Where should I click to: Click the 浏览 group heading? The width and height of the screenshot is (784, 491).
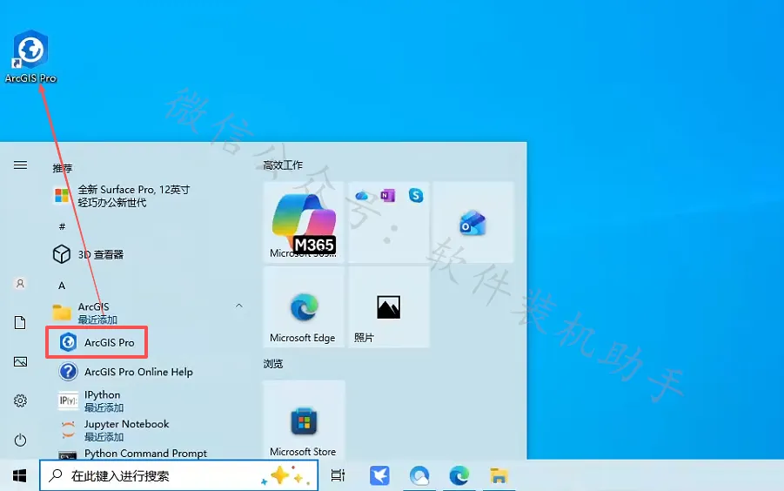coord(273,364)
